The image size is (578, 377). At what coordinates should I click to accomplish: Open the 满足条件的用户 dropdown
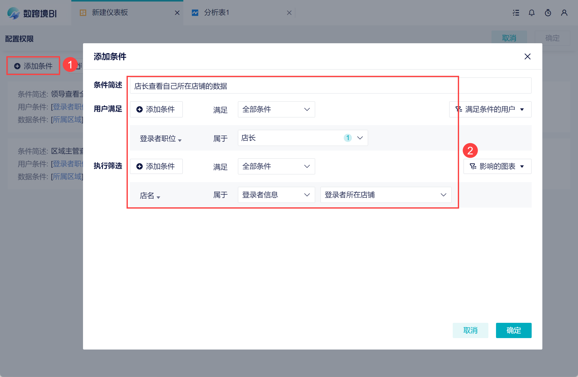pos(490,109)
